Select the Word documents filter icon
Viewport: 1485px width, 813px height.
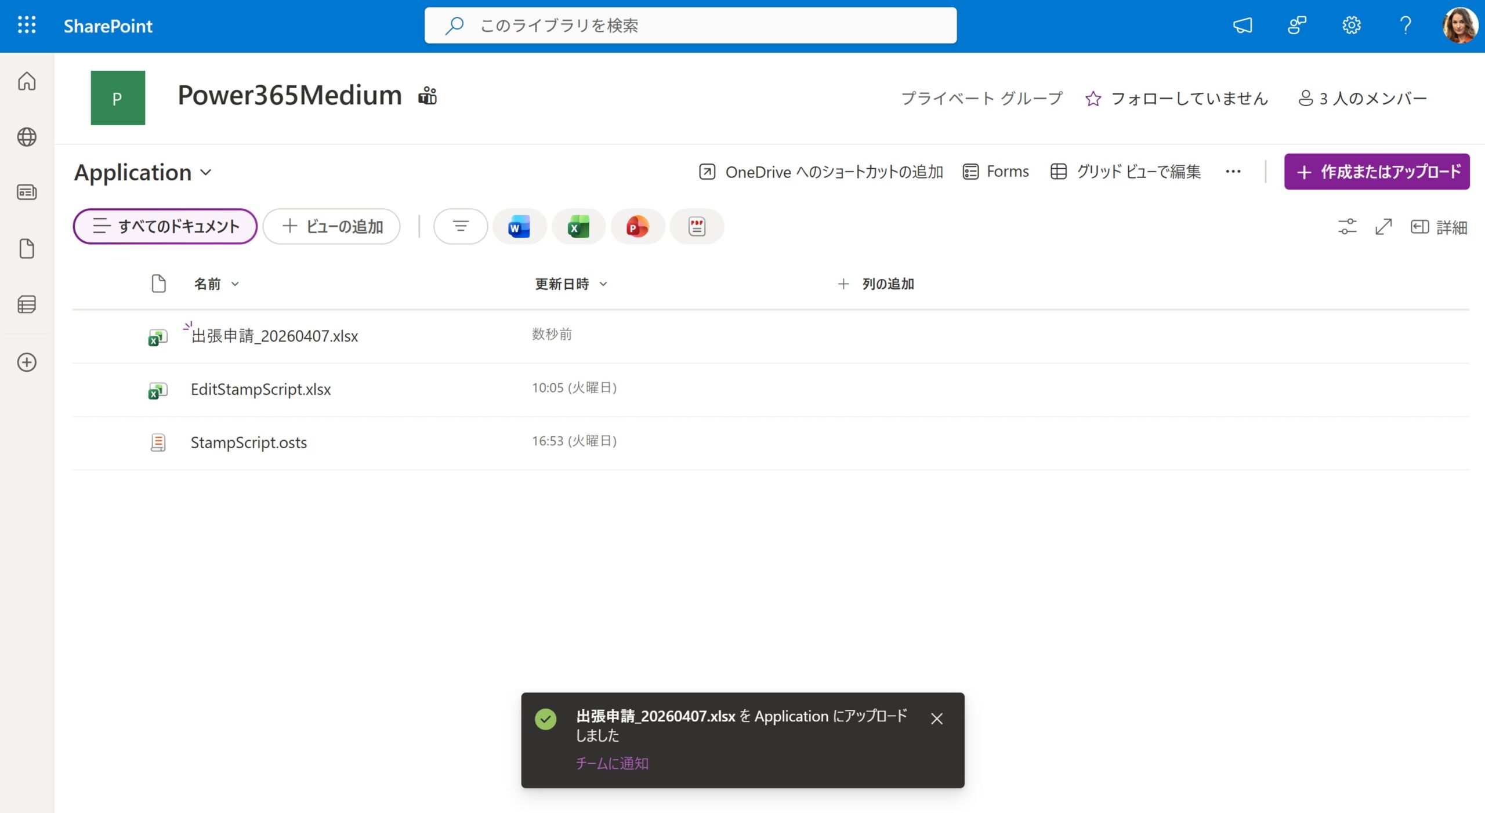coord(519,226)
